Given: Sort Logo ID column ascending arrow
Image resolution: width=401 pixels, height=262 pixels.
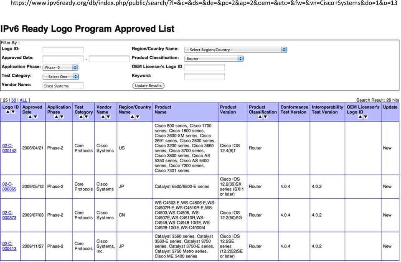Looking at the screenshot, I should coord(8,112).
